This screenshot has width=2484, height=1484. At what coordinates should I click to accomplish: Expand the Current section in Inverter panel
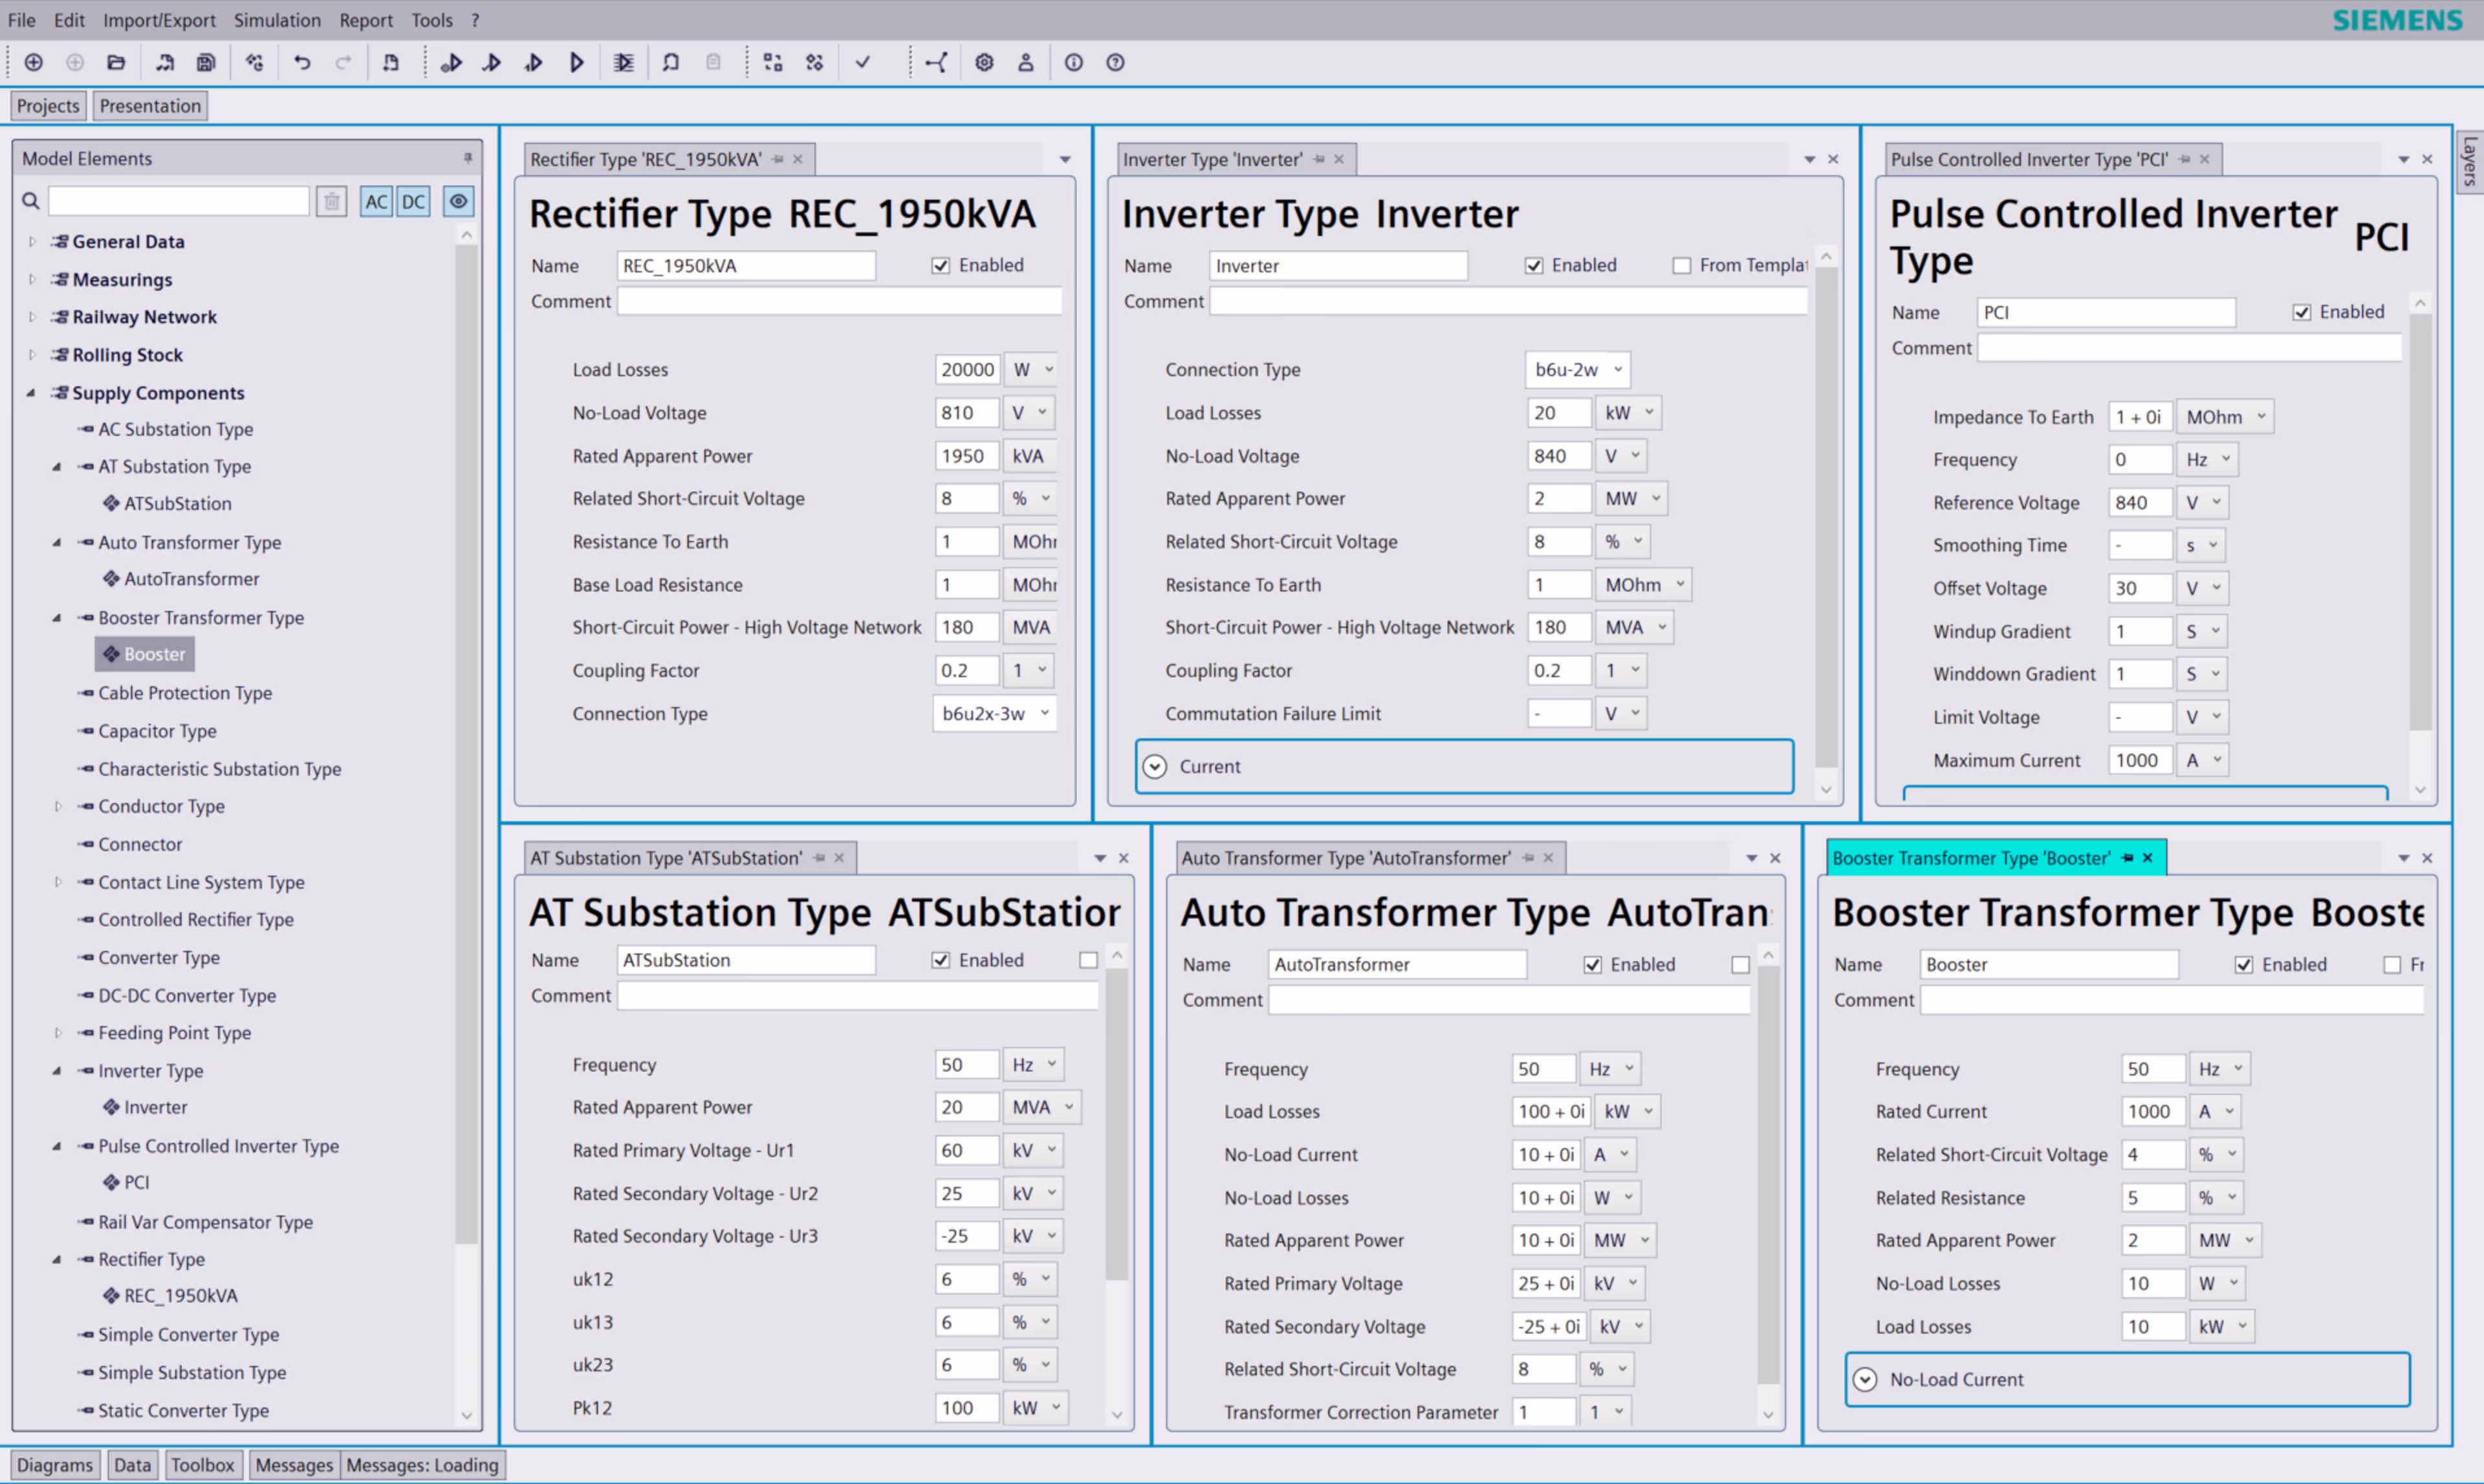(1154, 767)
